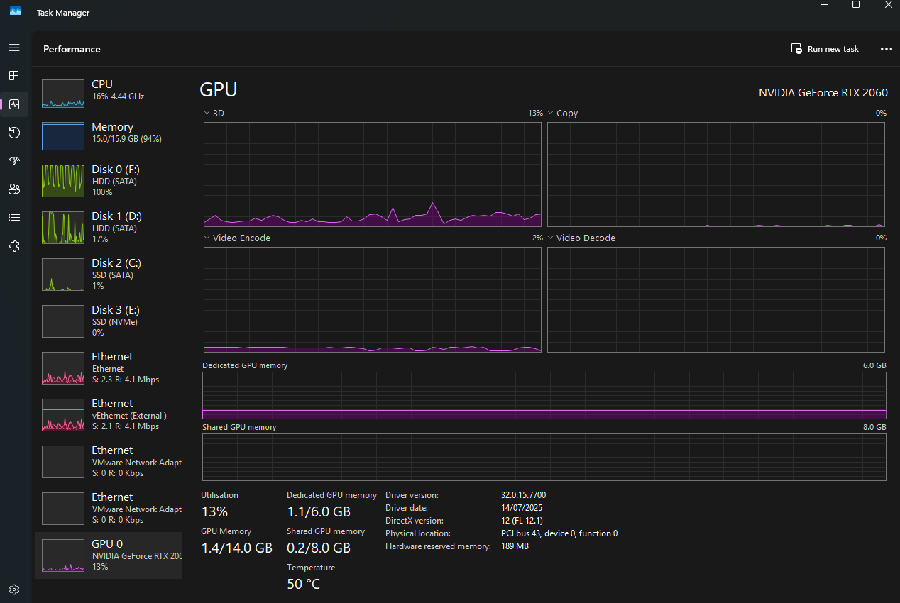Maximize the Task Manager window
900x603 pixels.
[x=856, y=5]
